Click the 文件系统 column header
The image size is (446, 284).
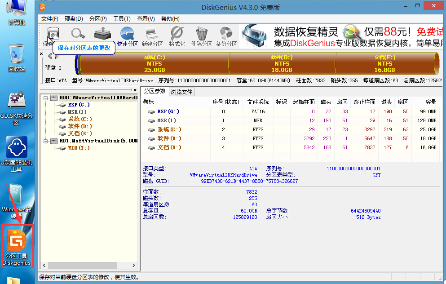(258, 102)
